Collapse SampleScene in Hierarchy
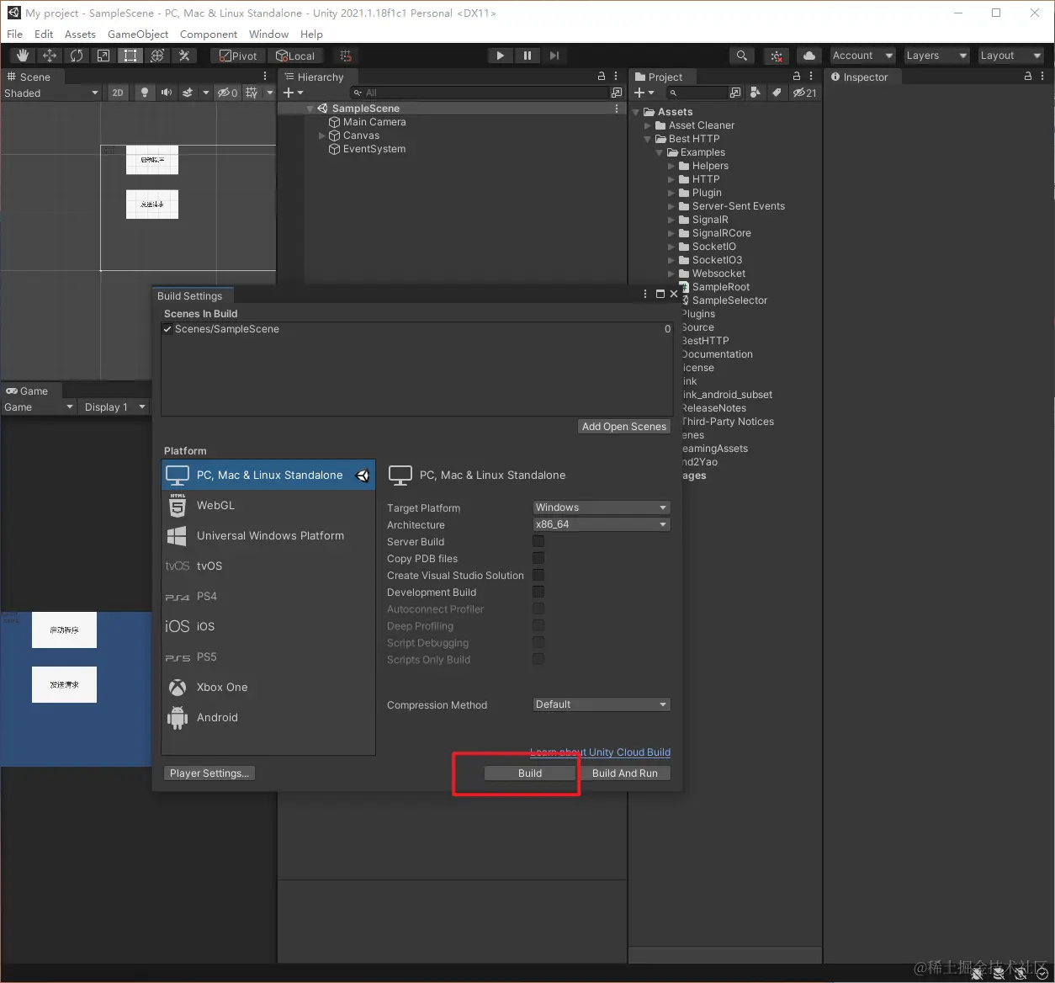 pyautogui.click(x=310, y=109)
